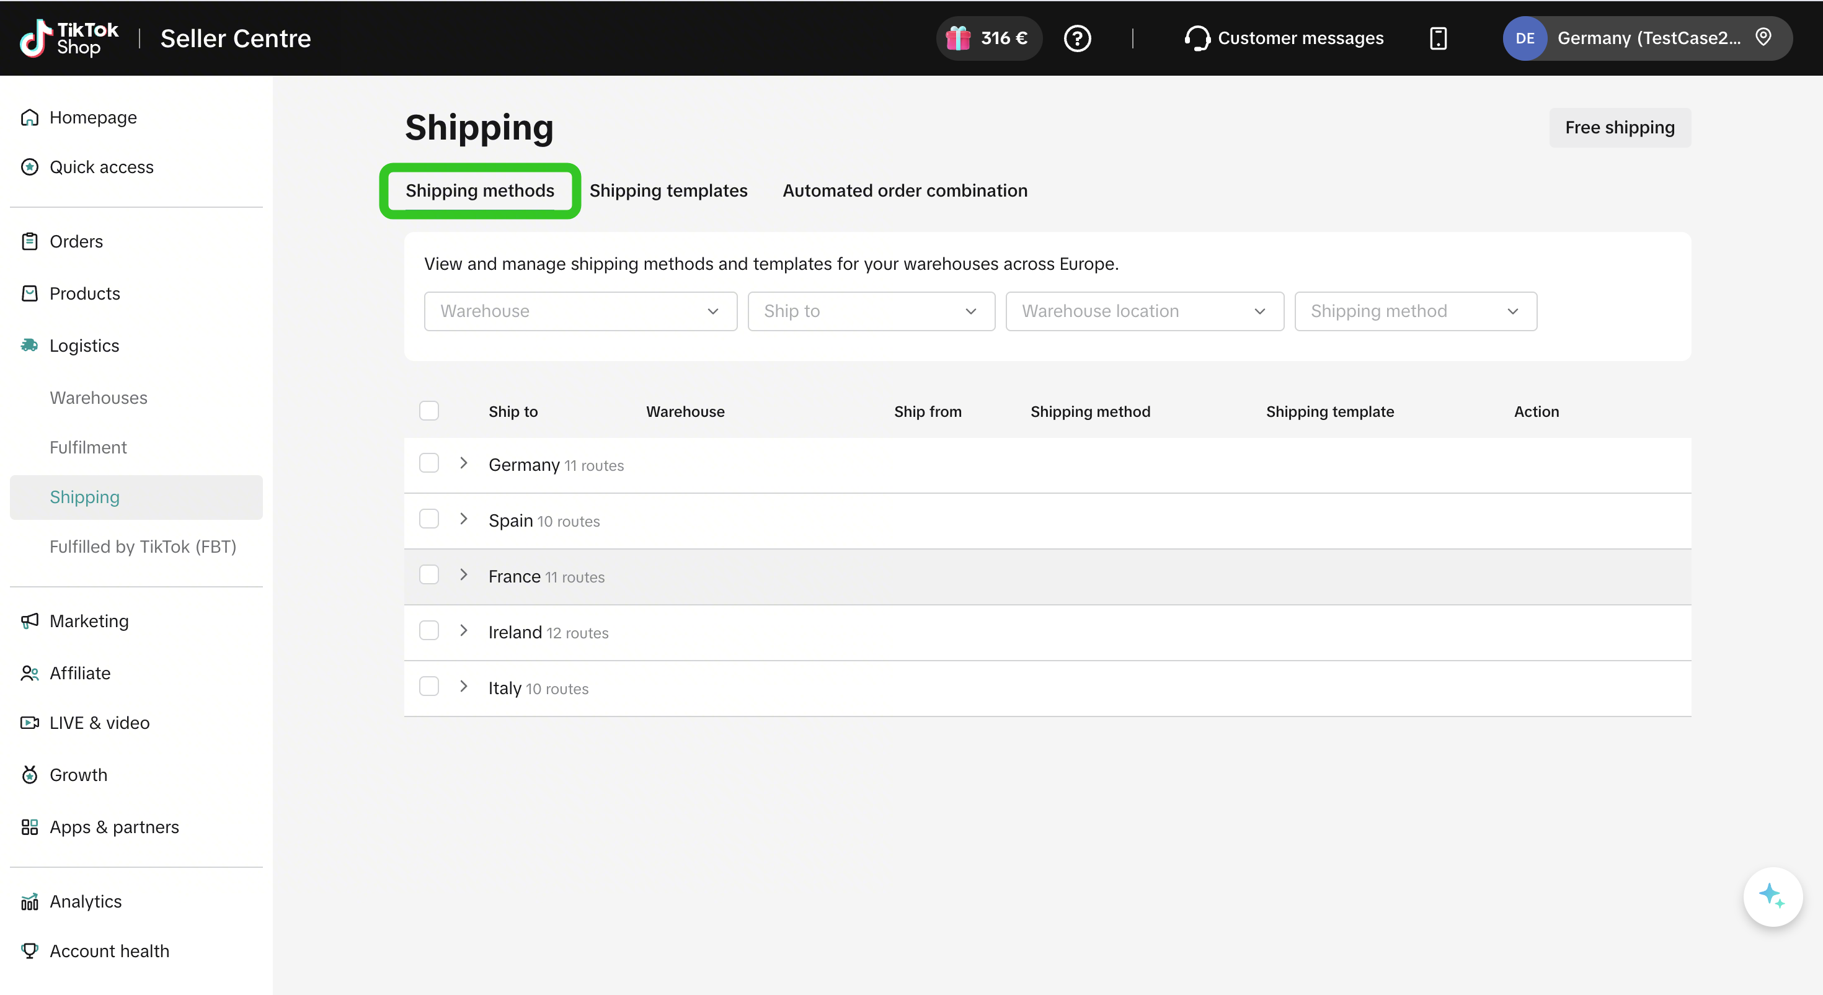
Task: Click the TikTok Shop logo
Action: click(x=69, y=38)
